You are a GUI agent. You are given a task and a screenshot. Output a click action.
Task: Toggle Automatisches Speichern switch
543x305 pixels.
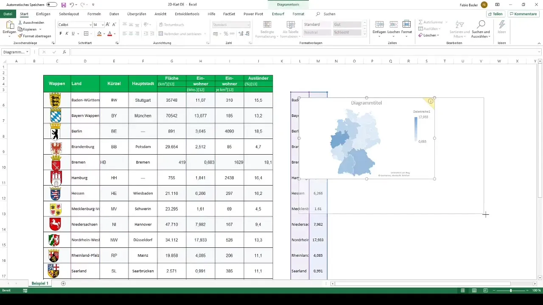click(x=52, y=5)
